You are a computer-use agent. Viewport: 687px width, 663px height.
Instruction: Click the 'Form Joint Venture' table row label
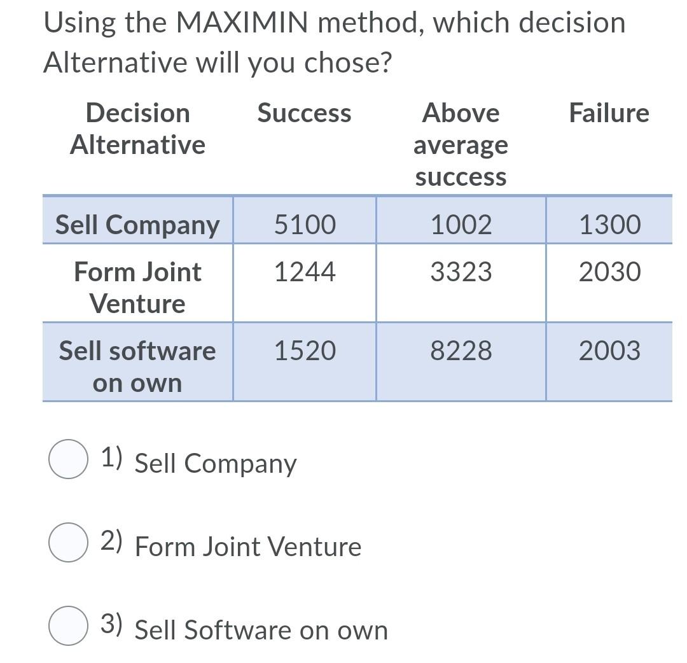tap(137, 286)
